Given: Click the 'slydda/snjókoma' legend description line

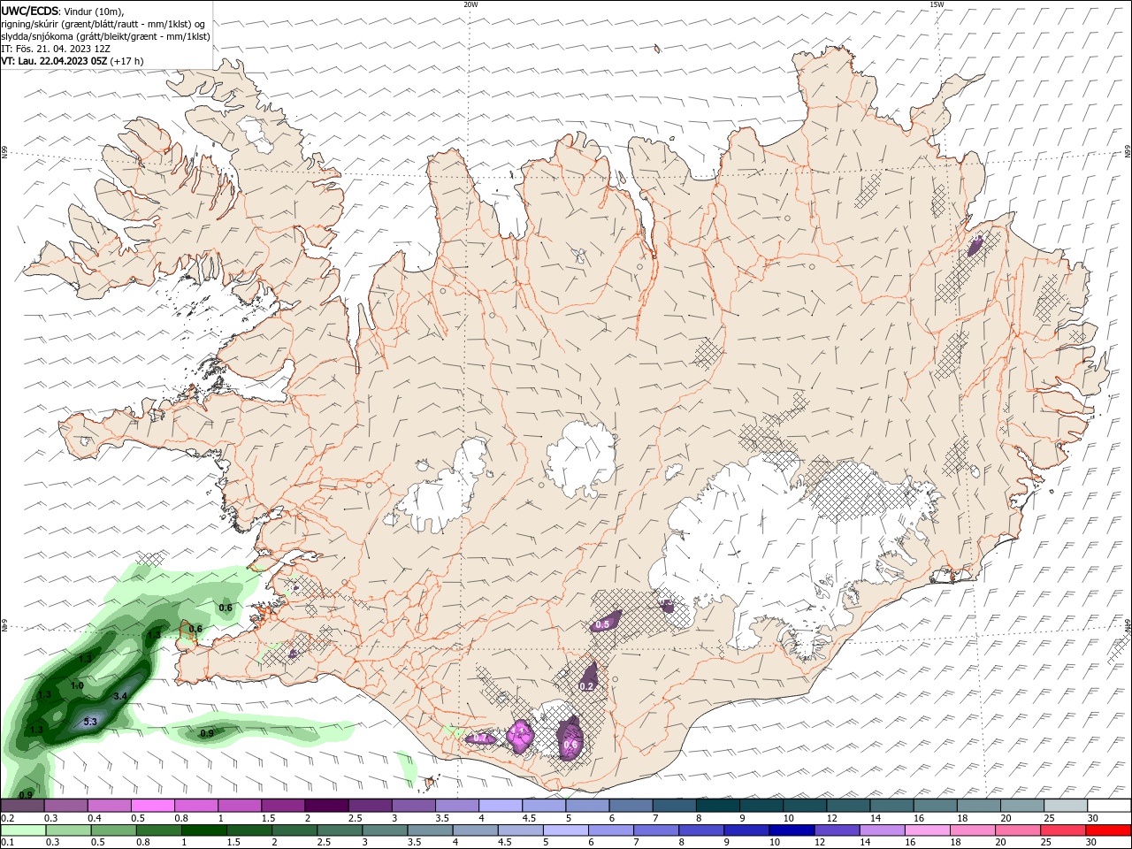Looking at the screenshot, I should pos(105,36).
